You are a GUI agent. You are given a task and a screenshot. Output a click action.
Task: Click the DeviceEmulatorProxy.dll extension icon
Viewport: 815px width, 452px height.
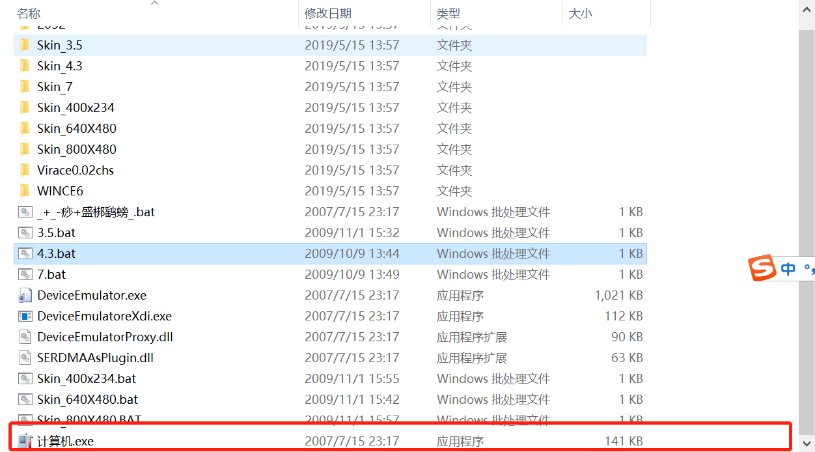tap(25, 337)
